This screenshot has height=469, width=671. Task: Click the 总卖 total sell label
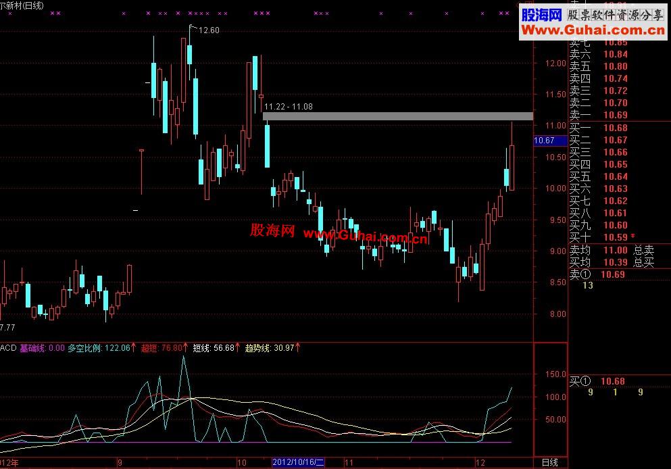tap(643, 250)
